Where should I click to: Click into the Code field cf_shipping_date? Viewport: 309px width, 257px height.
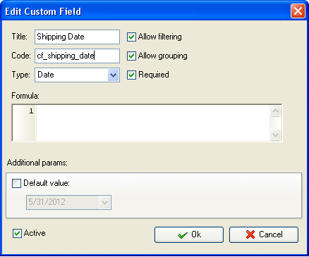coord(77,56)
